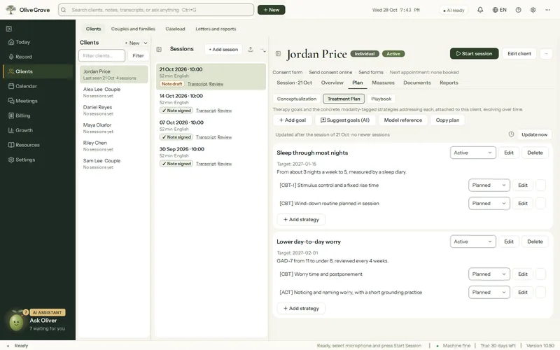560x350 pixels.
Task: Click the clock history icon beside Update now
Action: tap(511, 134)
